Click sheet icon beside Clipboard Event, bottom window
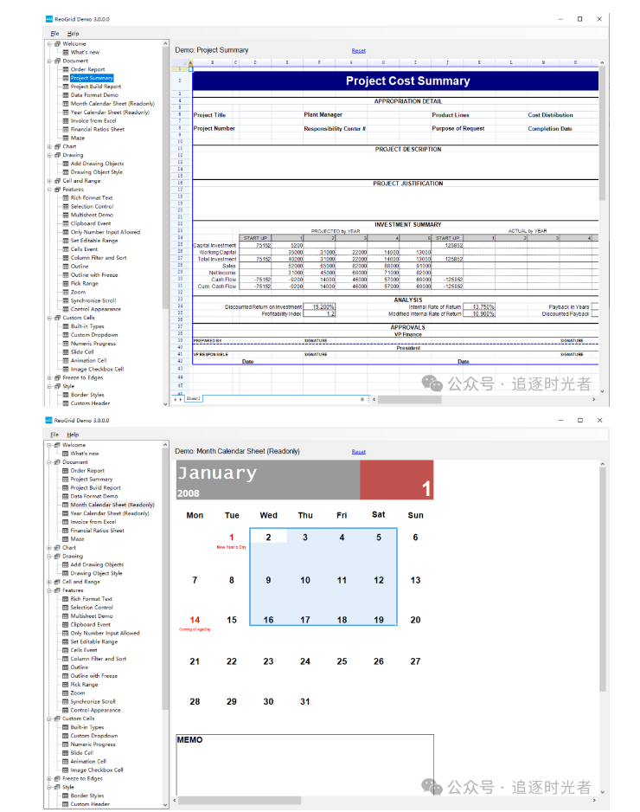 point(65,624)
